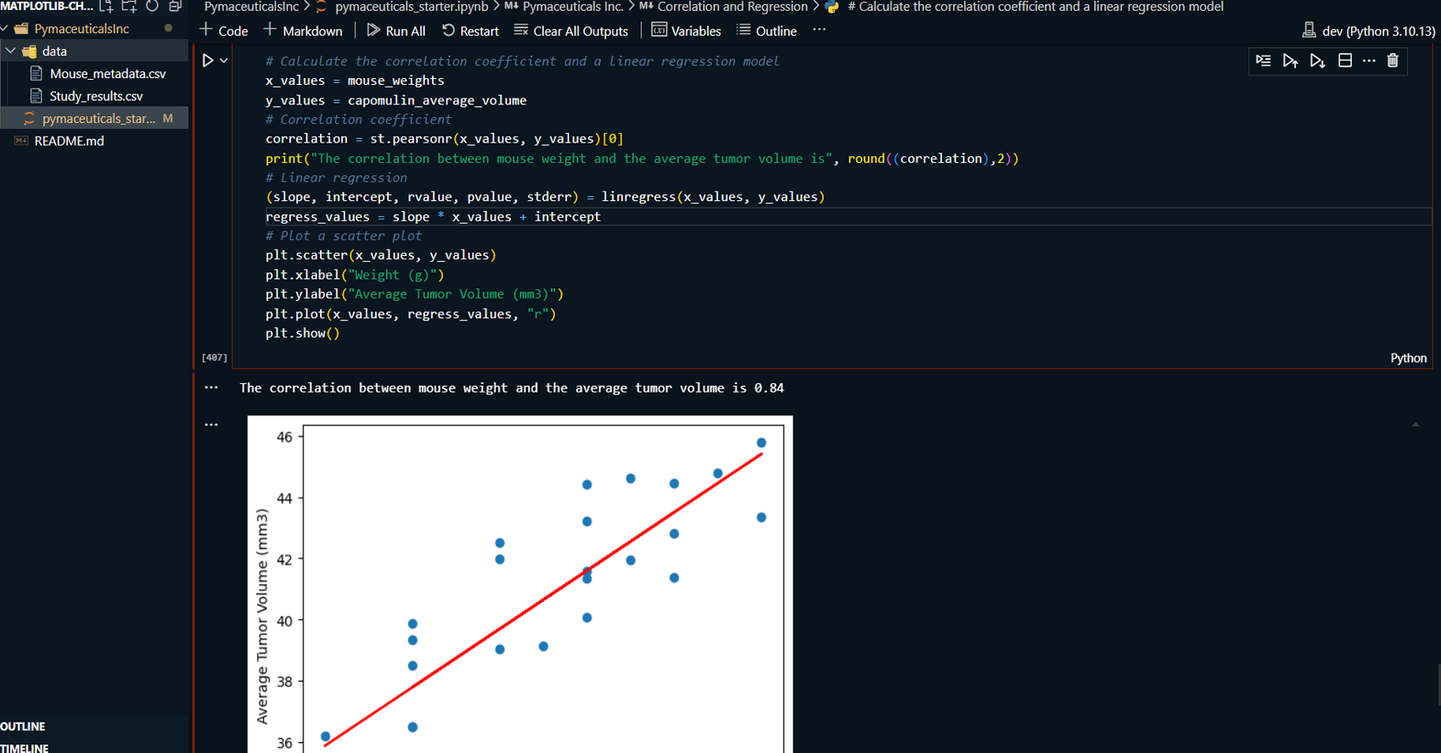Execute this cell and all cells below
Image resolution: width=1441 pixels, height=753 pixels.
pos(1317,61)
